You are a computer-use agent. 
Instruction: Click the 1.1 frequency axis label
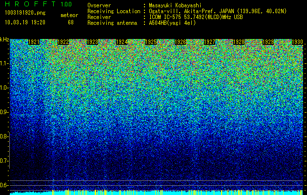3,63
